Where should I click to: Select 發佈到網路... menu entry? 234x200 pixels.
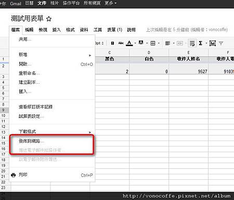(52, 141)
